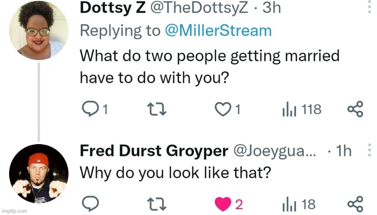
Task: Share Dottsy Z's tweet
Action: pos(355,109)
